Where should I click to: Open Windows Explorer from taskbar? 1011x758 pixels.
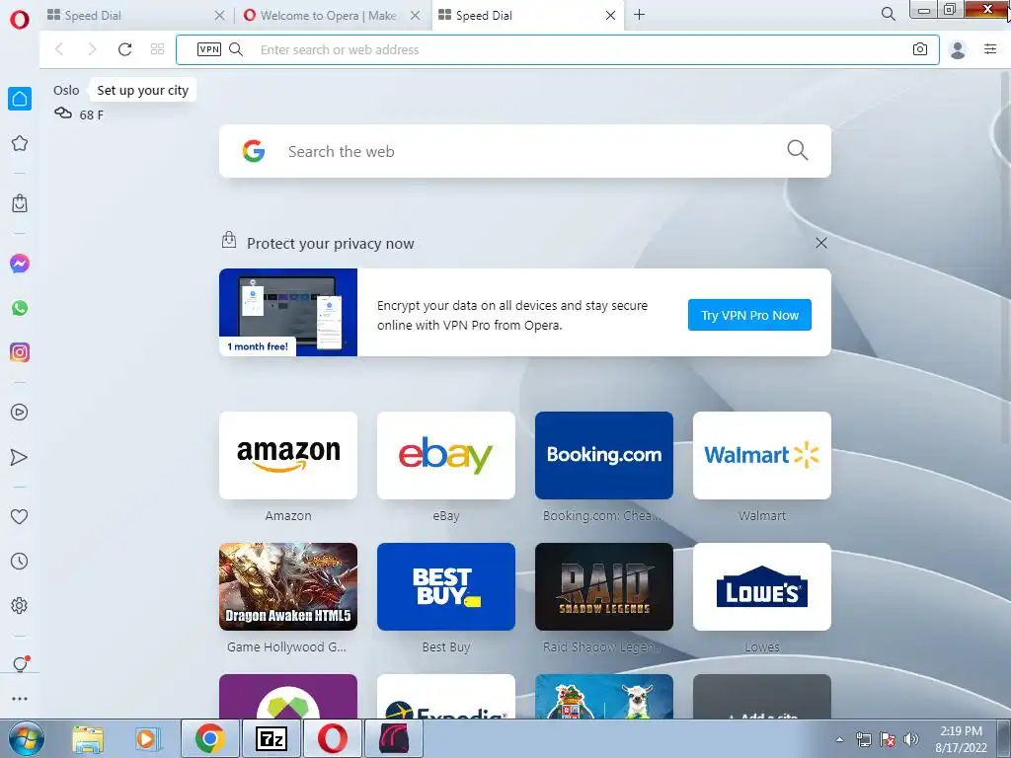coord(88,739)
